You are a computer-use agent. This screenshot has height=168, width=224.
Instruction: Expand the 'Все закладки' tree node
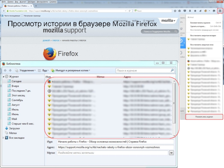coord(3,138)
